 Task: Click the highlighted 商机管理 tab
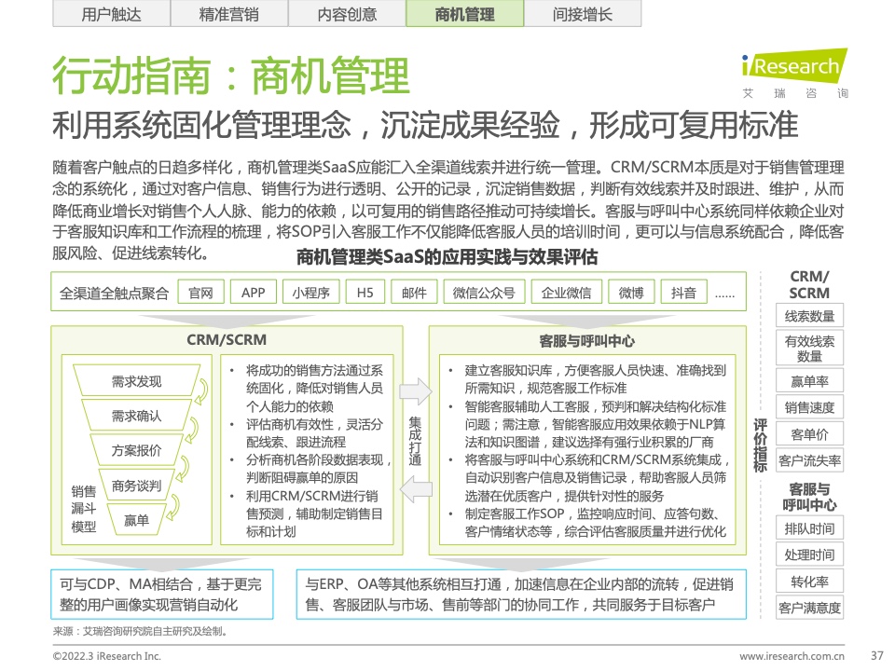464,14
